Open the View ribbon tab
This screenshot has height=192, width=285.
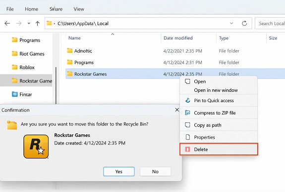79,9
